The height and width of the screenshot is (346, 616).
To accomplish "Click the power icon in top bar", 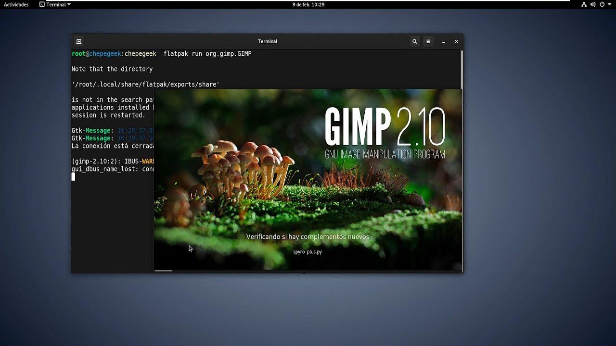I will pos(602,4).
